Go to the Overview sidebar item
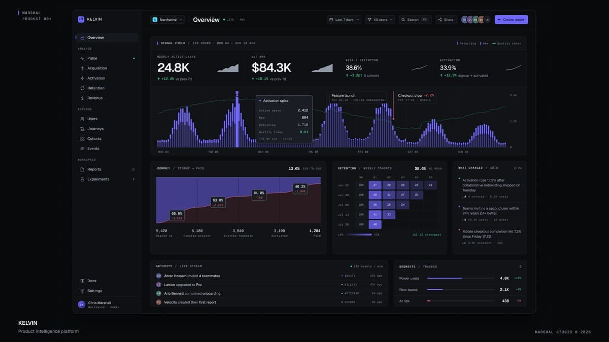 click(x=107, y=38)
